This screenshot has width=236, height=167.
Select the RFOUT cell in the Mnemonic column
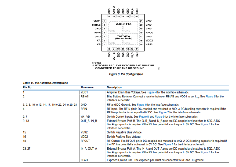(x=85, y=141)
